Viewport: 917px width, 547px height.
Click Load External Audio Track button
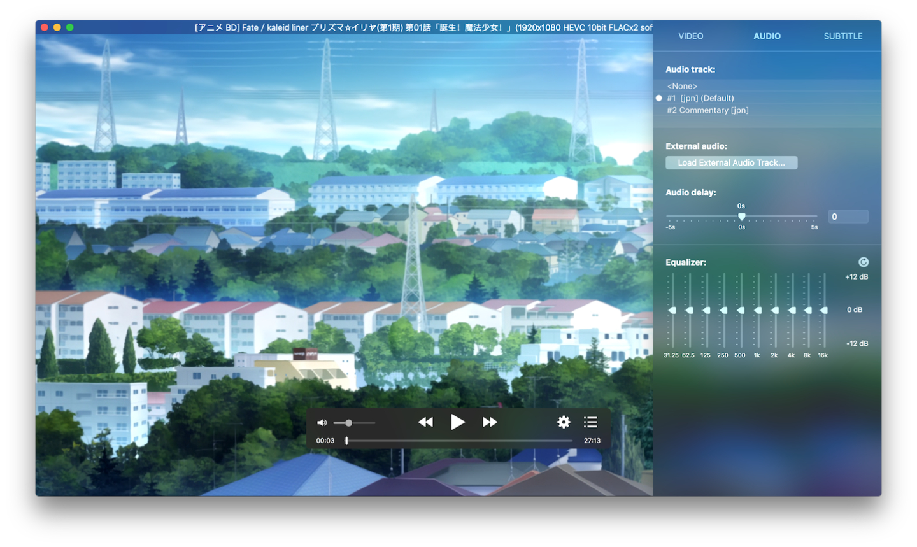(x=731, y=163)
